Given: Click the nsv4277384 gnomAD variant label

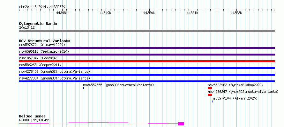Looking at the screenshot, I should coord(55,78).
